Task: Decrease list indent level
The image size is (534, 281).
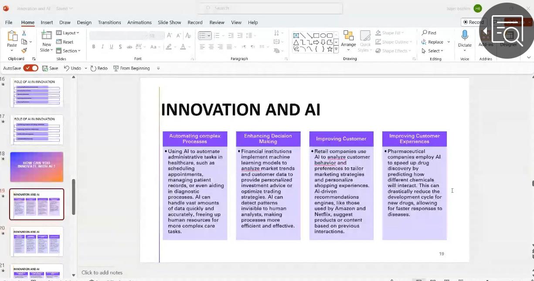Action: point(231,35)
